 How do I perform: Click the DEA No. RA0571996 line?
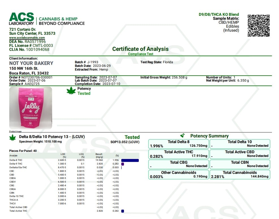(x=27, y=41)
